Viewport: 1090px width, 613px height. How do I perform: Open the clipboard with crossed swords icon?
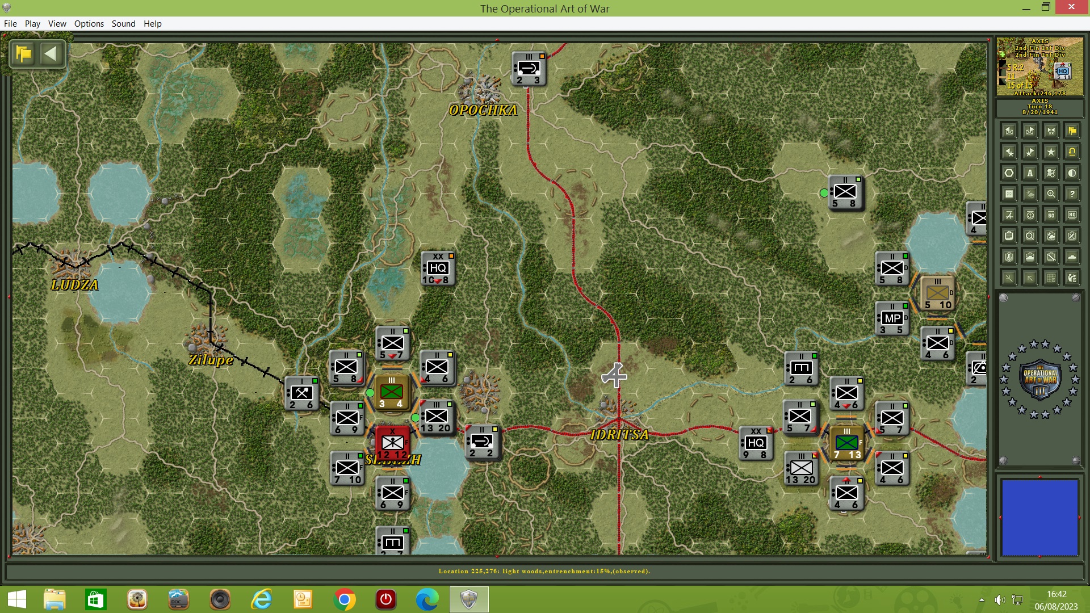coord(1072,236)
